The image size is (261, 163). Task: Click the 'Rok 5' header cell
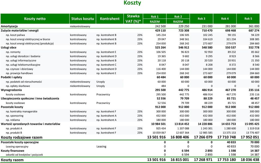tap(248, 19)
